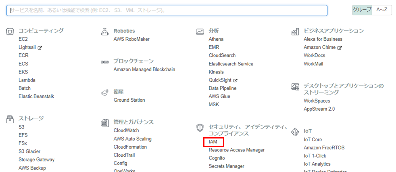Image resolution: width=396 pixels, height=172 pixels.
Task: Open ECR service
Action: coord(23,55)
